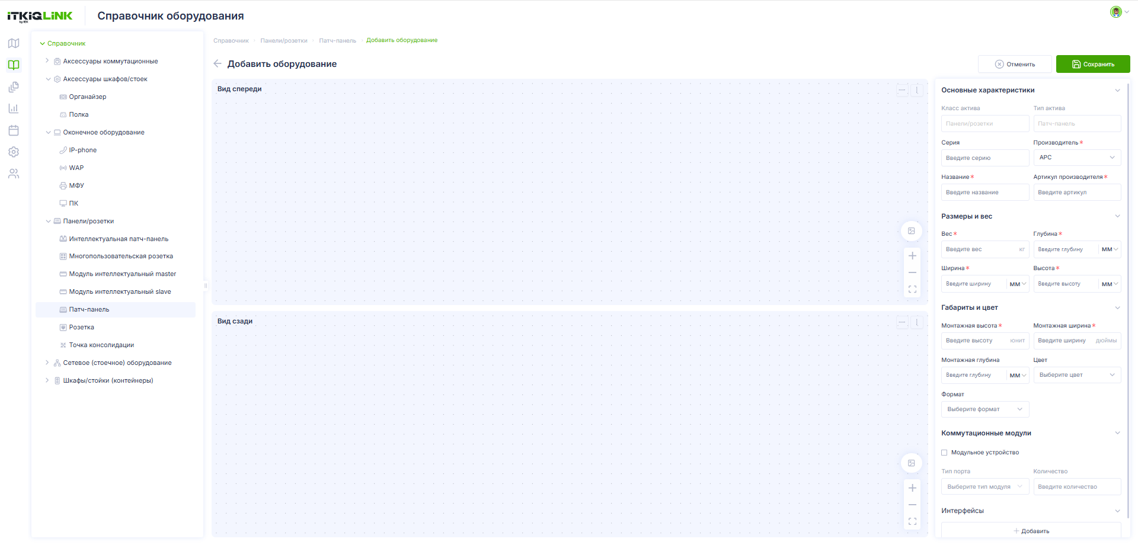This screenshot has width=1138, height=545.
Task: Focus the Введите количество field
Action: tap(1077, 487)
